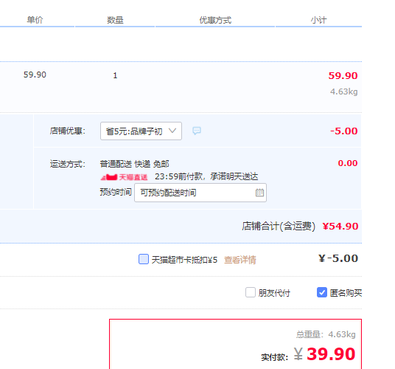
Task: Click the message bubble icon beside store discount
Action: click(x=197, y=131)
